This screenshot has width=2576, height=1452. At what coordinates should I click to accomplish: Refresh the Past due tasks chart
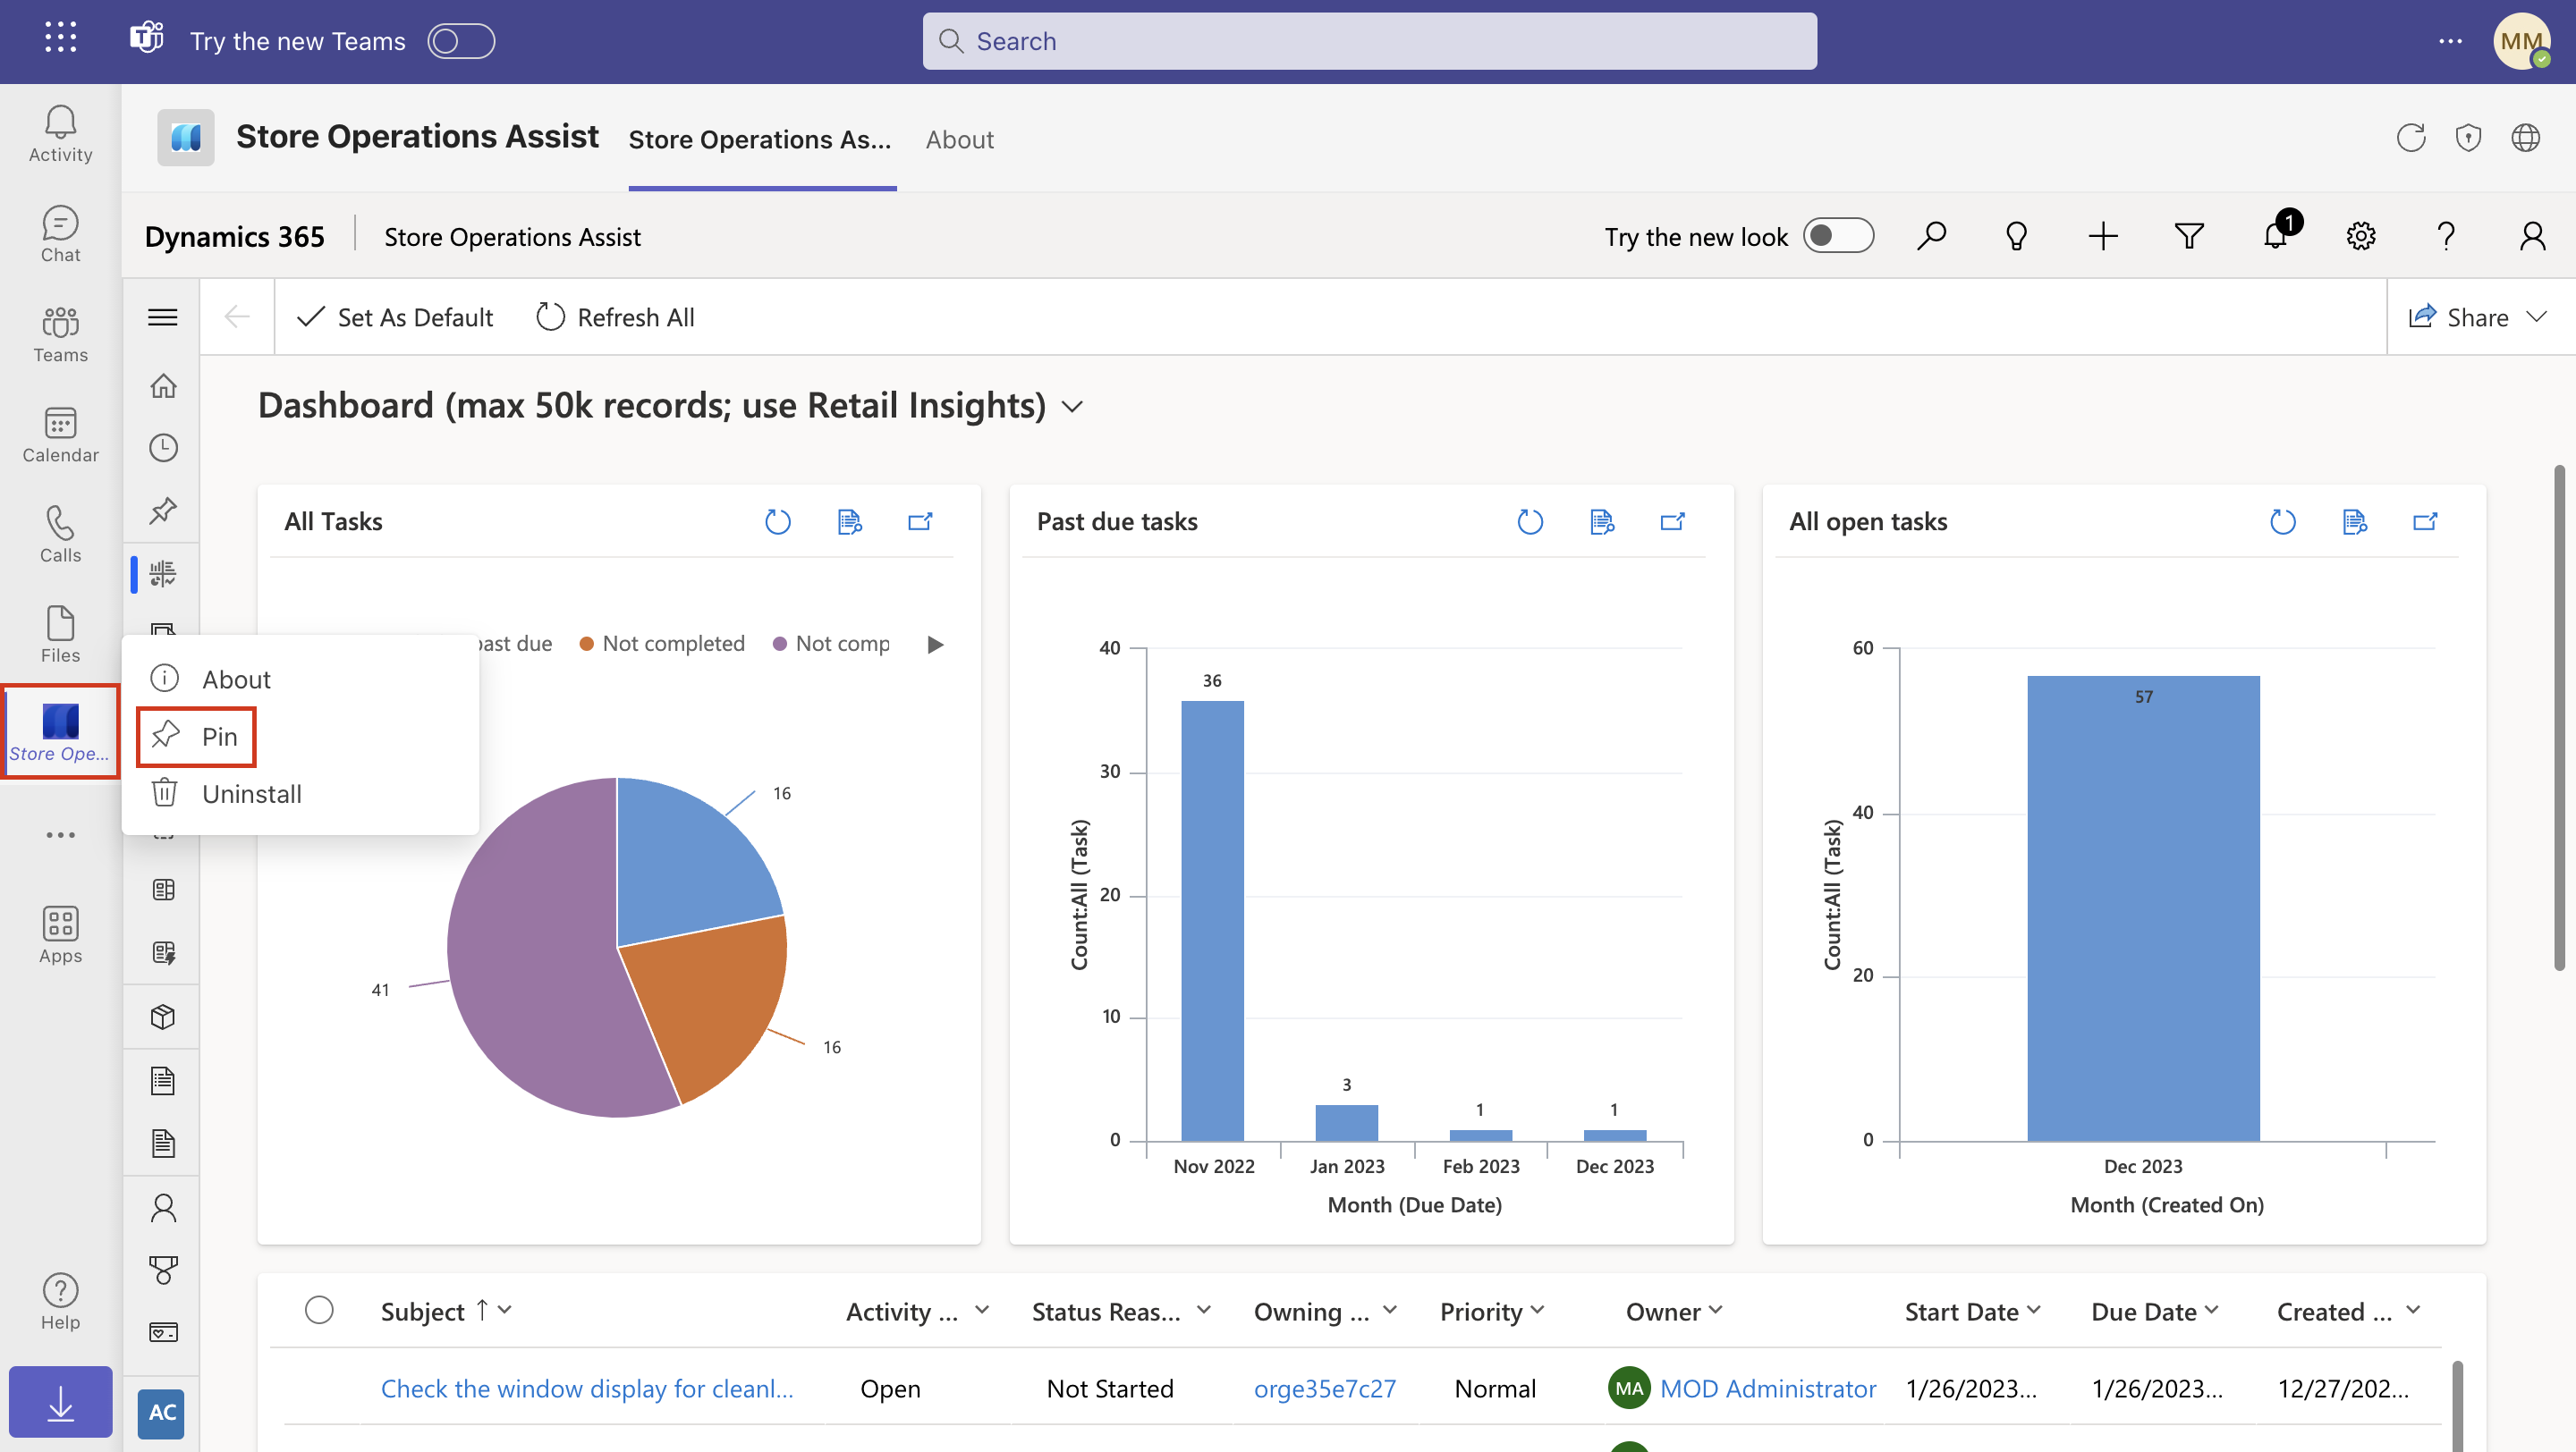[1529, 521]
